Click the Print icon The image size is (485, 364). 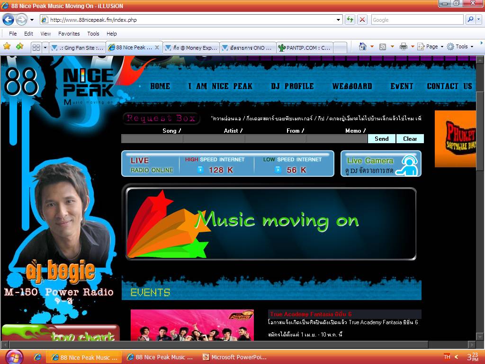pos(404,46)
